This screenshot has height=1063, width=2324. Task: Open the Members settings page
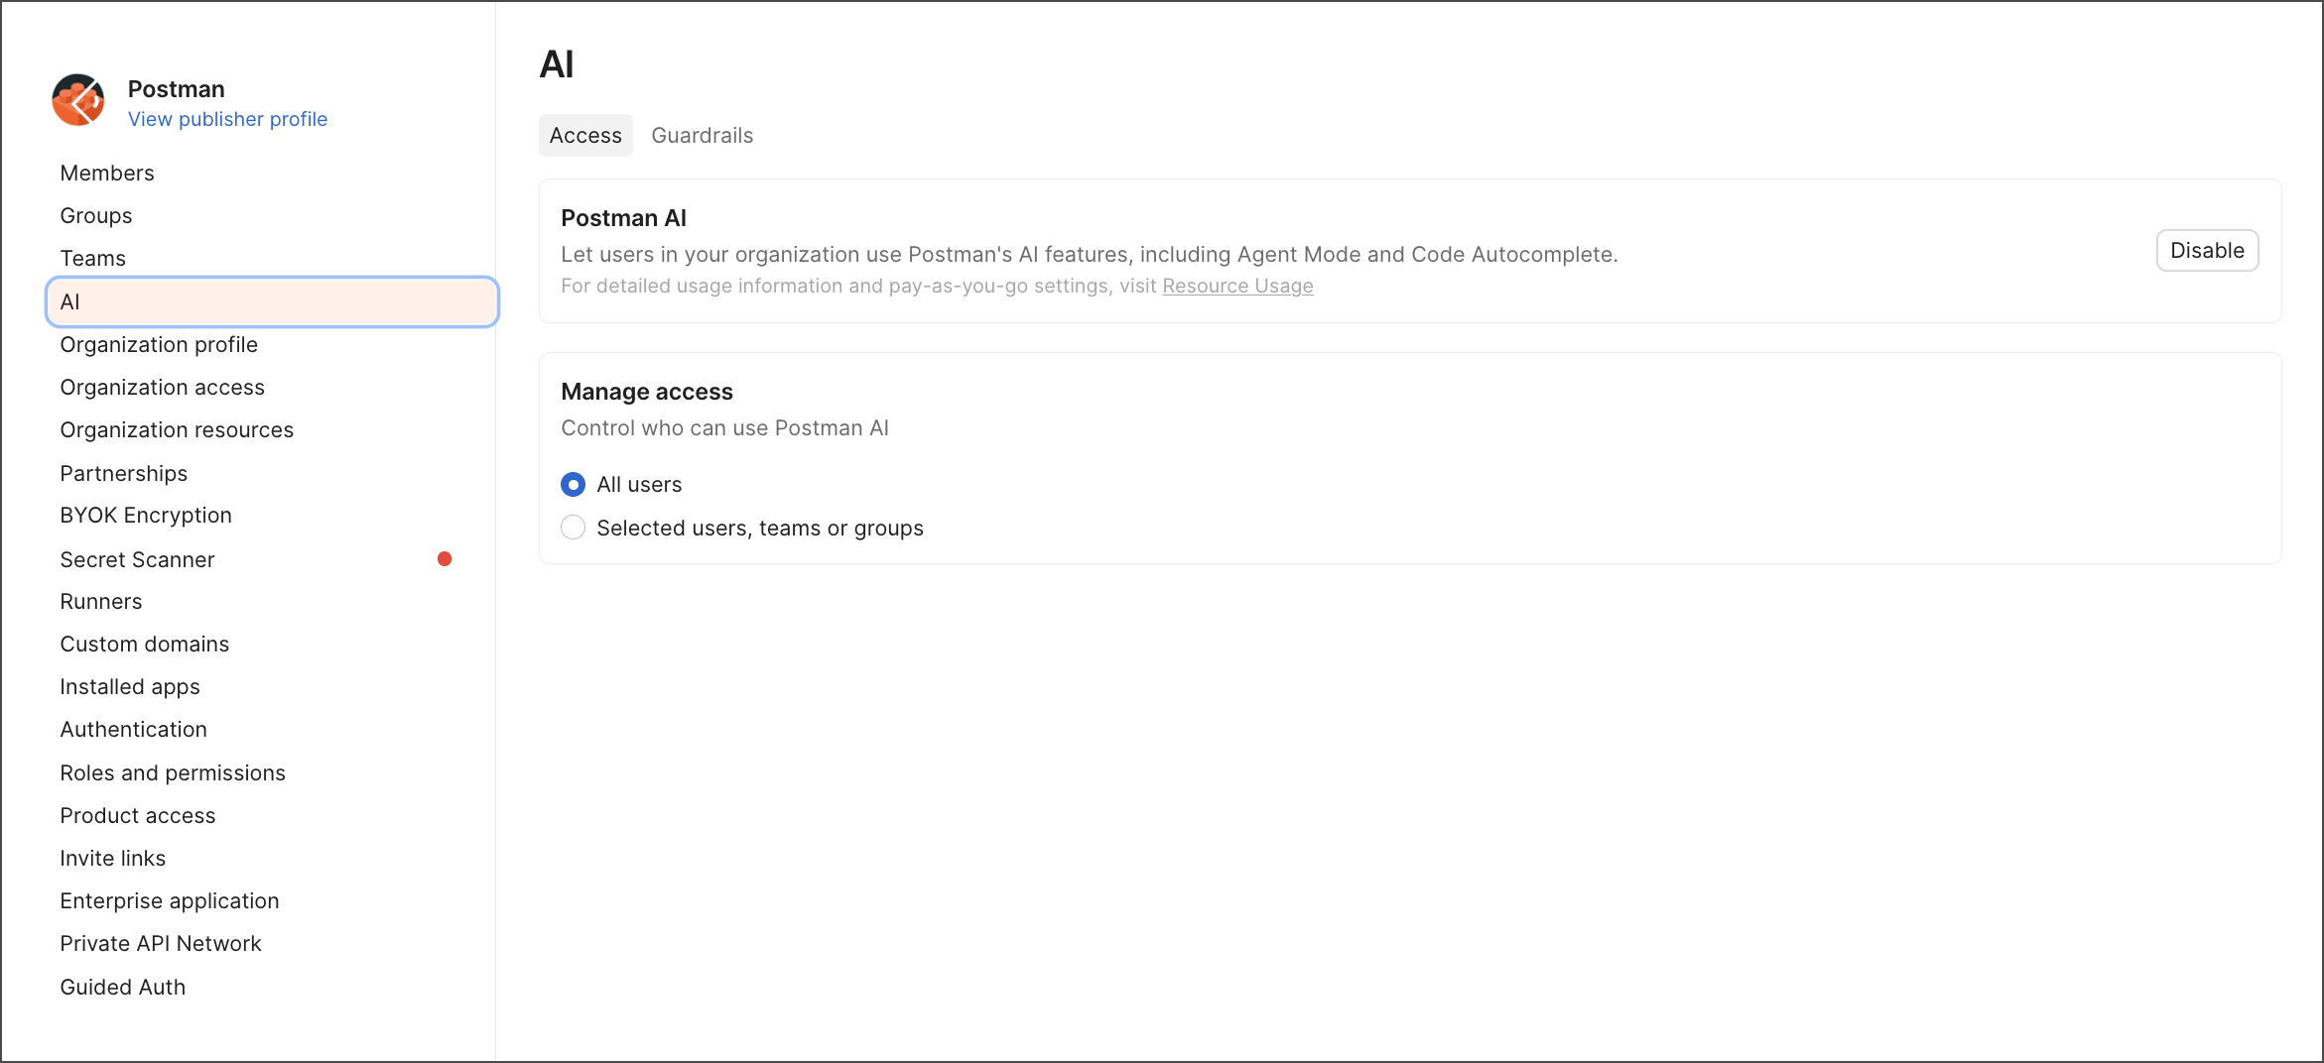107,174
